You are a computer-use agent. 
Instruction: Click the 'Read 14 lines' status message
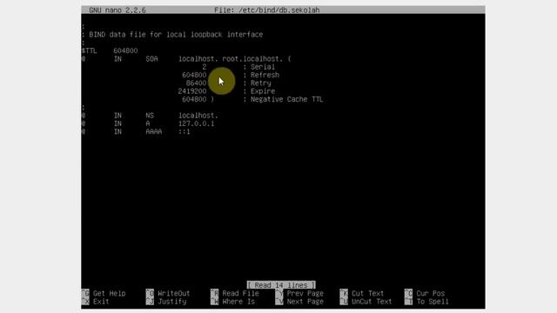pyautogui.click(x=281, y=285)
